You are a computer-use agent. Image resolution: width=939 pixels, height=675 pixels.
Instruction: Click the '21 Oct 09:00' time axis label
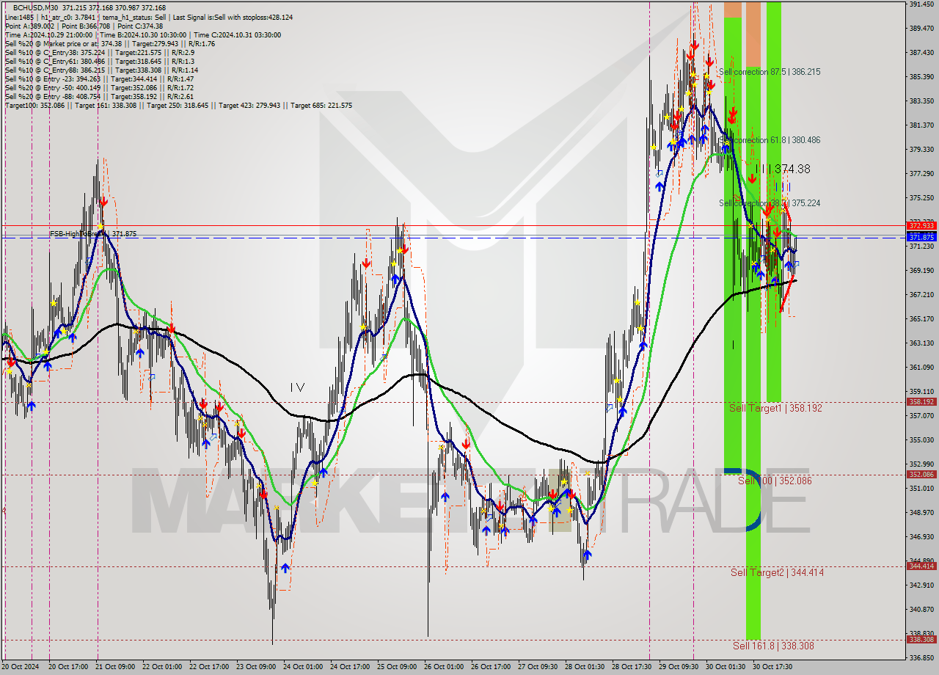tap(117, 668)
